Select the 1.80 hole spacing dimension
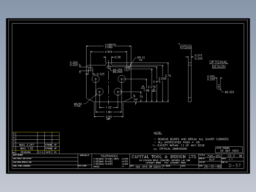 pyautogui.click(x=108, y=112)
